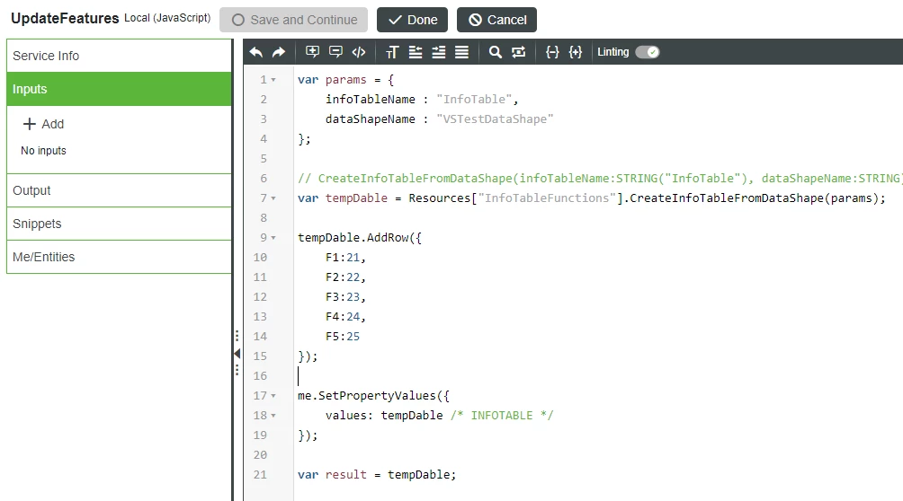This screenshot has width=903, height=501.
Task: Click the find and replace icon
Action: [x=518, y=52]
